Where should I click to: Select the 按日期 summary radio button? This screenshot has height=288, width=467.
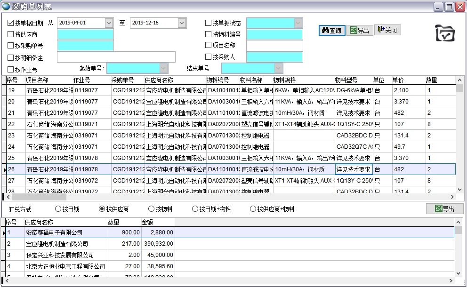(x=57, y=209)
